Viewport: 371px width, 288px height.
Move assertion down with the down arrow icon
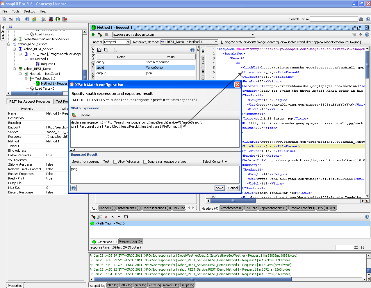point(119,217)
